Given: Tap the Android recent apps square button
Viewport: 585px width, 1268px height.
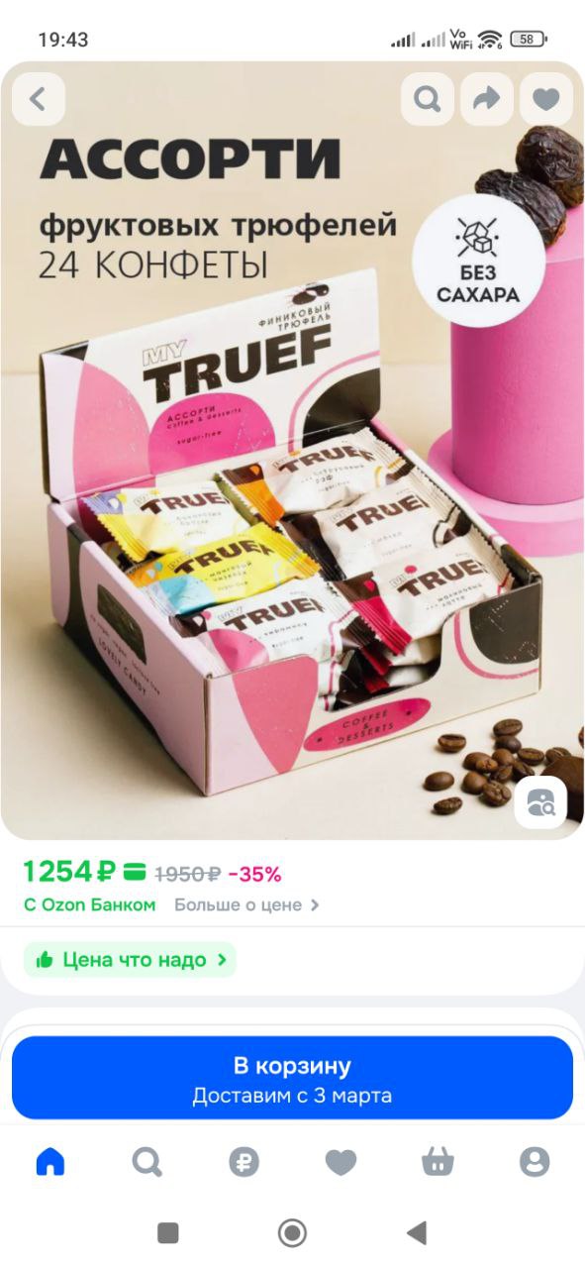Looking at the screenshot, I should tap(168, 1232).
